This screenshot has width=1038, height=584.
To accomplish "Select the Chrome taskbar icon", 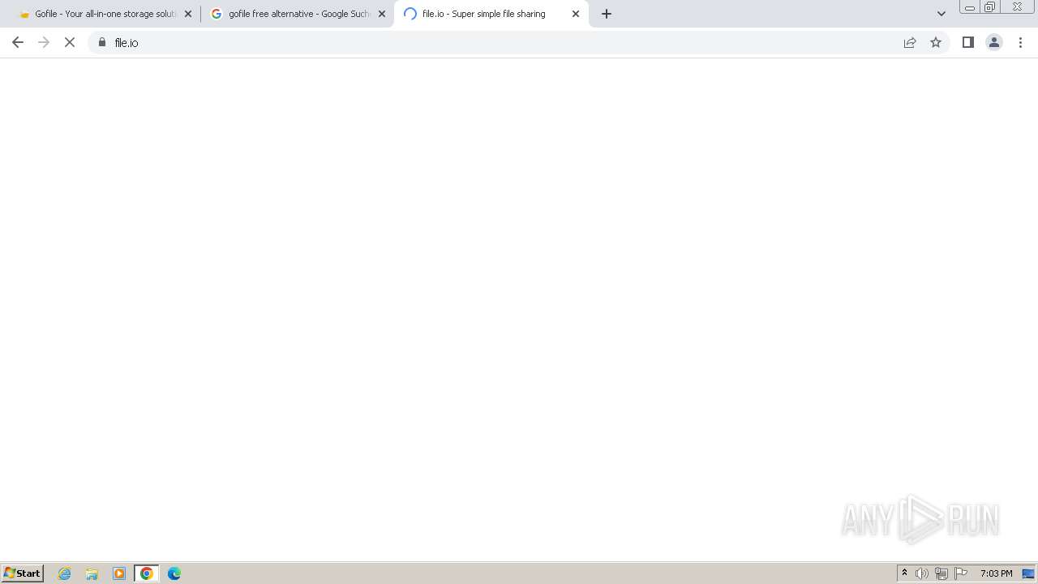I will pyautogui.click(x=147, y=573).
